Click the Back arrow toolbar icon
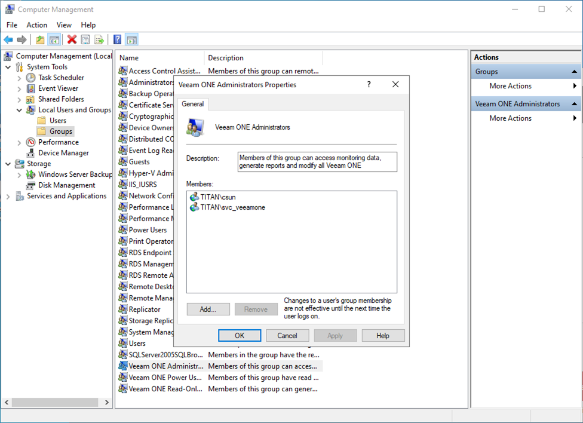 click(8, 39)
